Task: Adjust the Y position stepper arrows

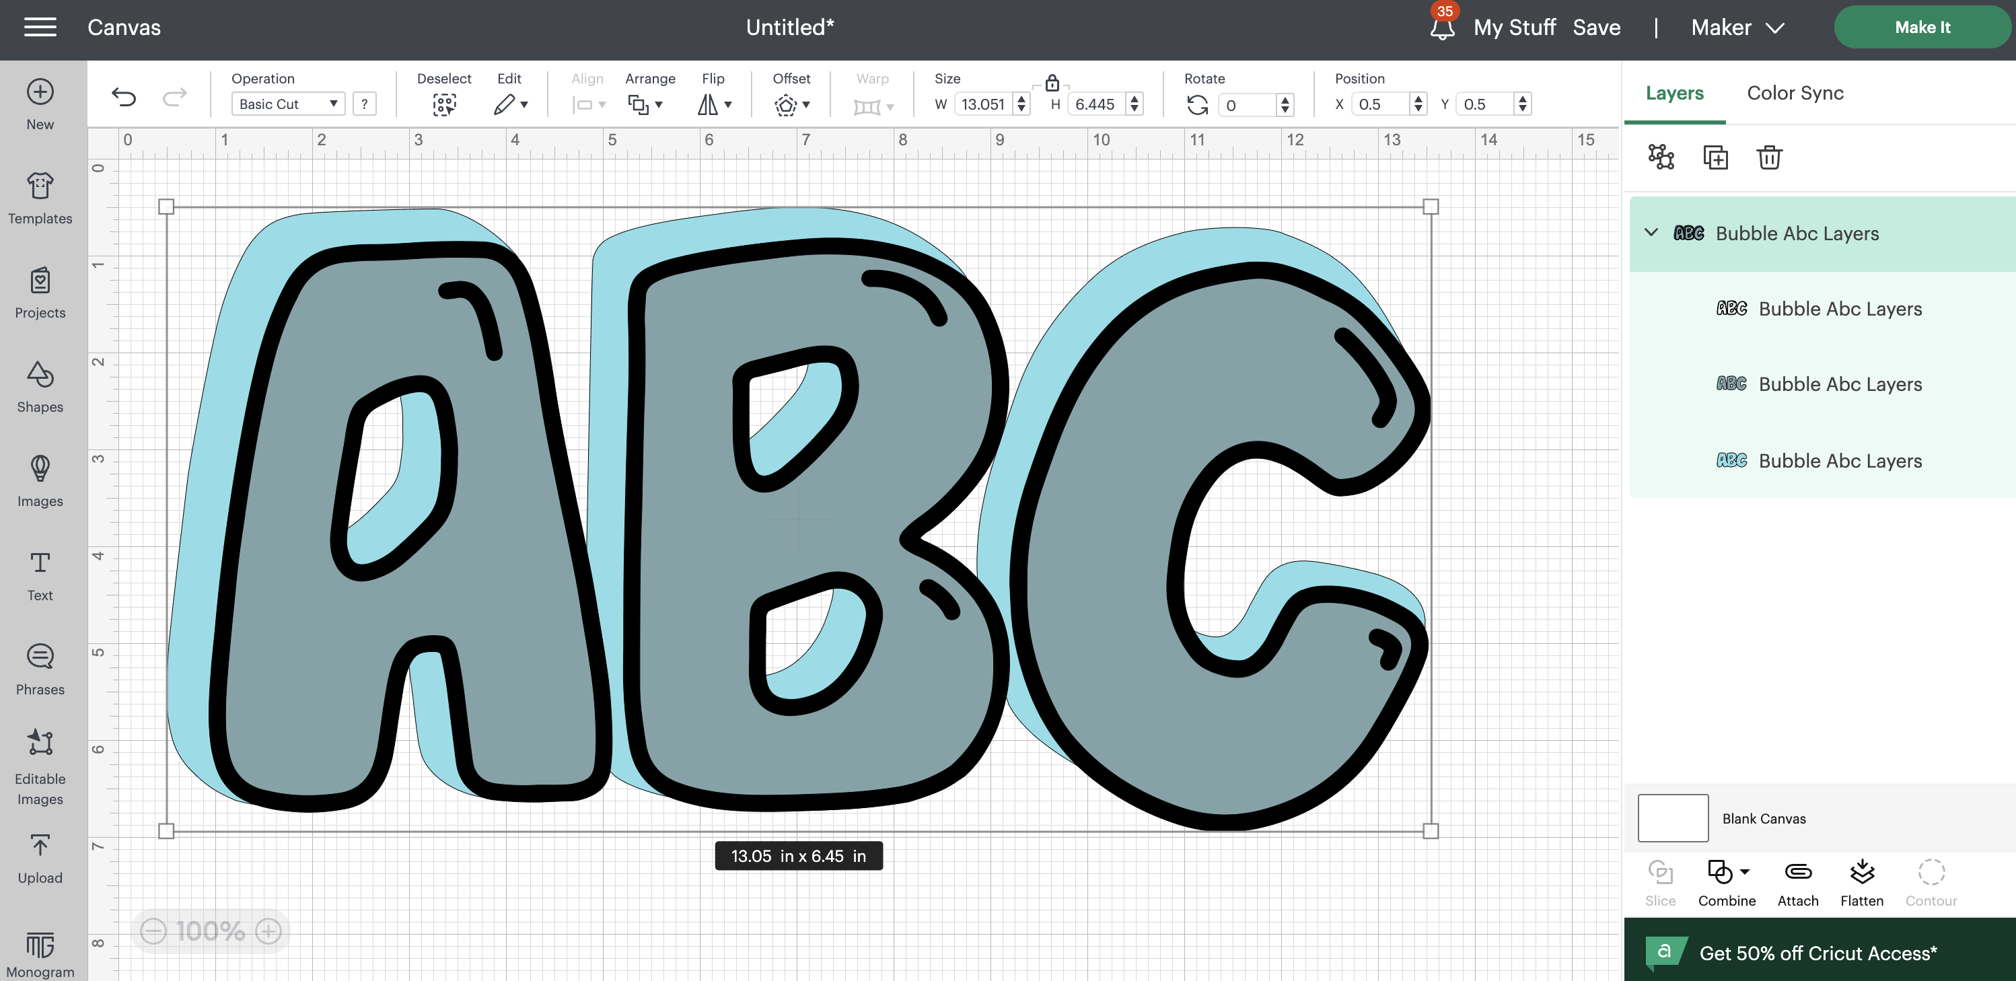Action: 1522,104
